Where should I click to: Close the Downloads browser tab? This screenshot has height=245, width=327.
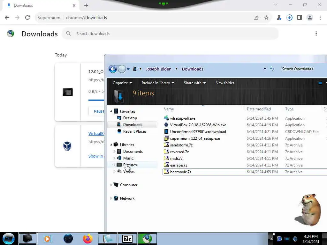74,5
